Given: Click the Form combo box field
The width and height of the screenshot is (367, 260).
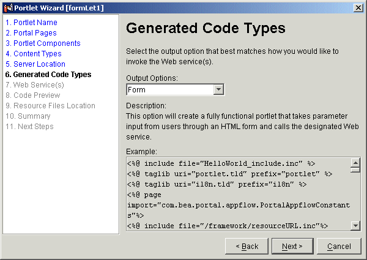Looking at the screenshot, I should pos(170,90).
